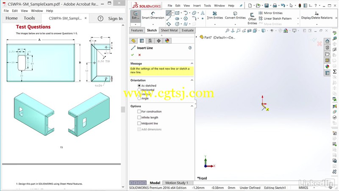Open the Appearances task pane icon
339x191 pixels.
(327, 67)
